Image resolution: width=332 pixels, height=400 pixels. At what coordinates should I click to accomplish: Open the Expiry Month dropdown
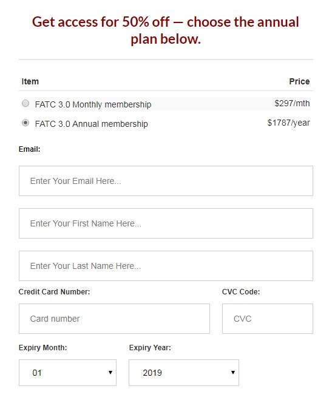(67, 373)
